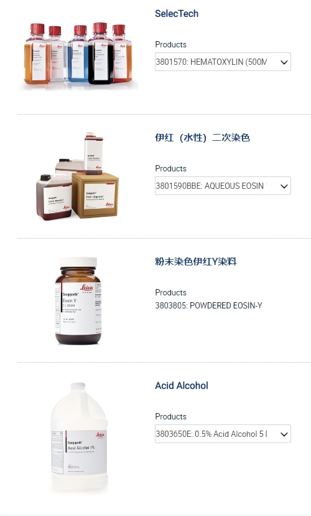This screenshot has height=516, width=311.
Task: Open the 粉末染色伊红Y染料 product link
Action: pyautogui.click(x=196, y=262)
